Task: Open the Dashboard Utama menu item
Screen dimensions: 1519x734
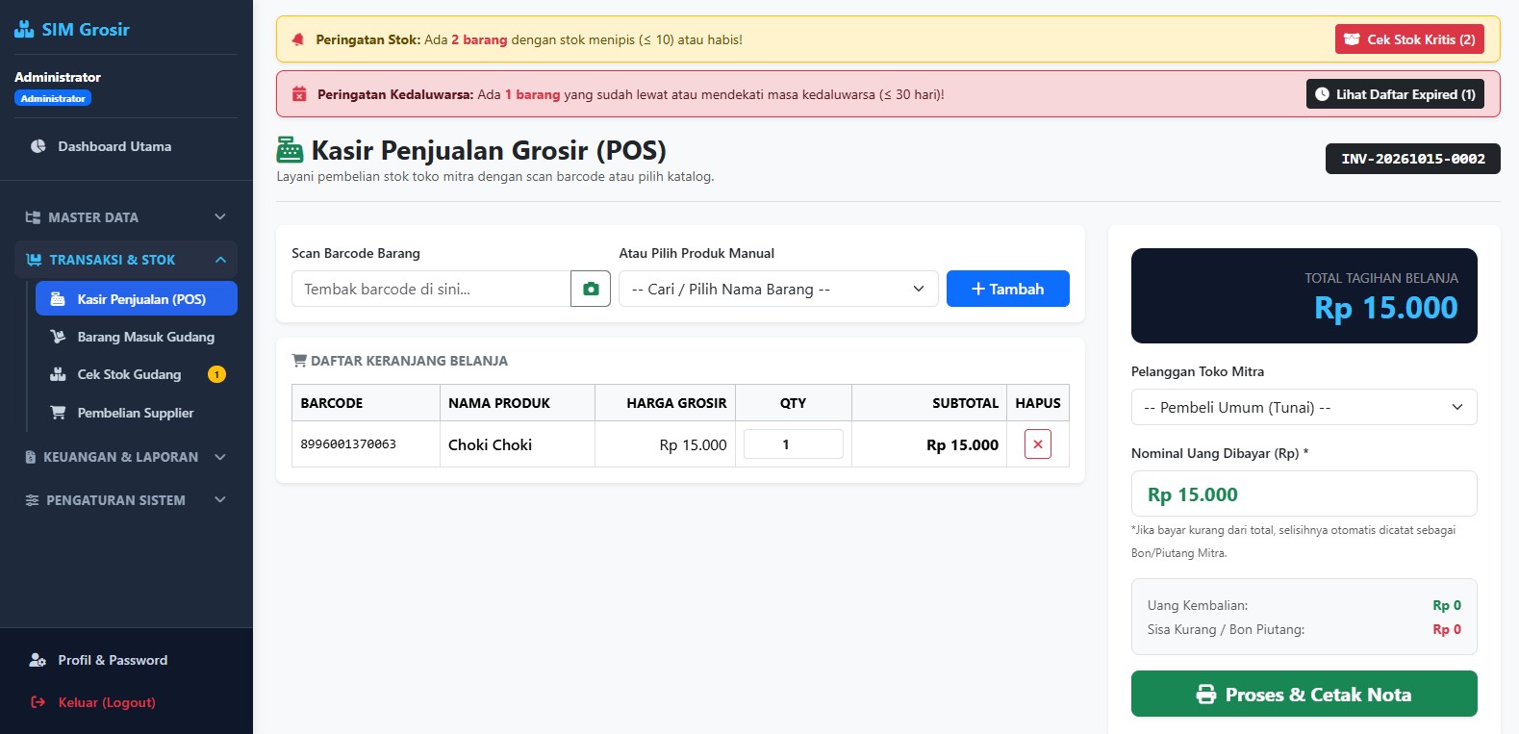Action: pos(126,146)
